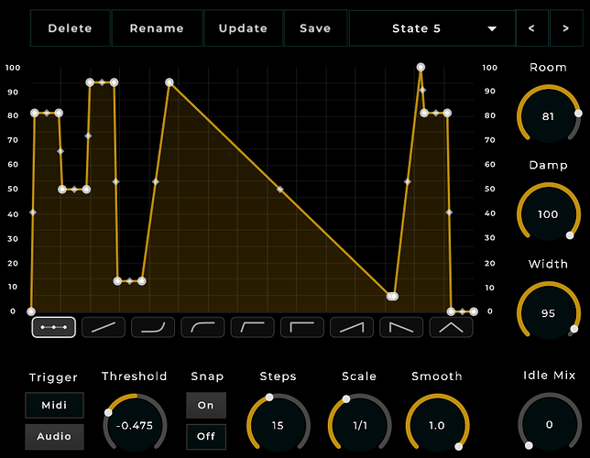590x458 pixels.
Task: Click the Room knob showing 81
Action: [x=548, y=116]
